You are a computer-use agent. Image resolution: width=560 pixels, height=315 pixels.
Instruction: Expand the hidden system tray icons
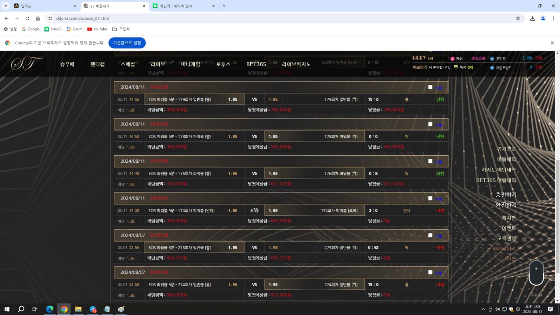tap(483, 309)
